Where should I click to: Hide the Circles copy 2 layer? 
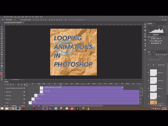click(148, 81)
